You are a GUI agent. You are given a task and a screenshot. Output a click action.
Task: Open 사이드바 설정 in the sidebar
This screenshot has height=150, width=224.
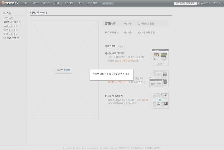pos(11,26)
